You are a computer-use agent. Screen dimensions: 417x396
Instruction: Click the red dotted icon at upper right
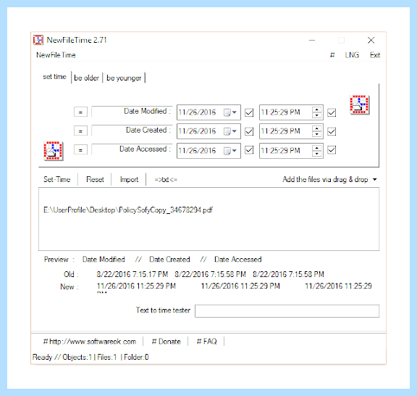point(360,104)
